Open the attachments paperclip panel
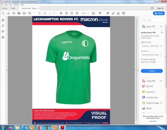Viewport: 167px width, 130px height. click(x=3, y=31)
